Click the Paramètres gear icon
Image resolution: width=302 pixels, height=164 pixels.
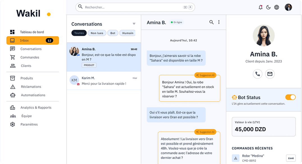coord(13,124)
